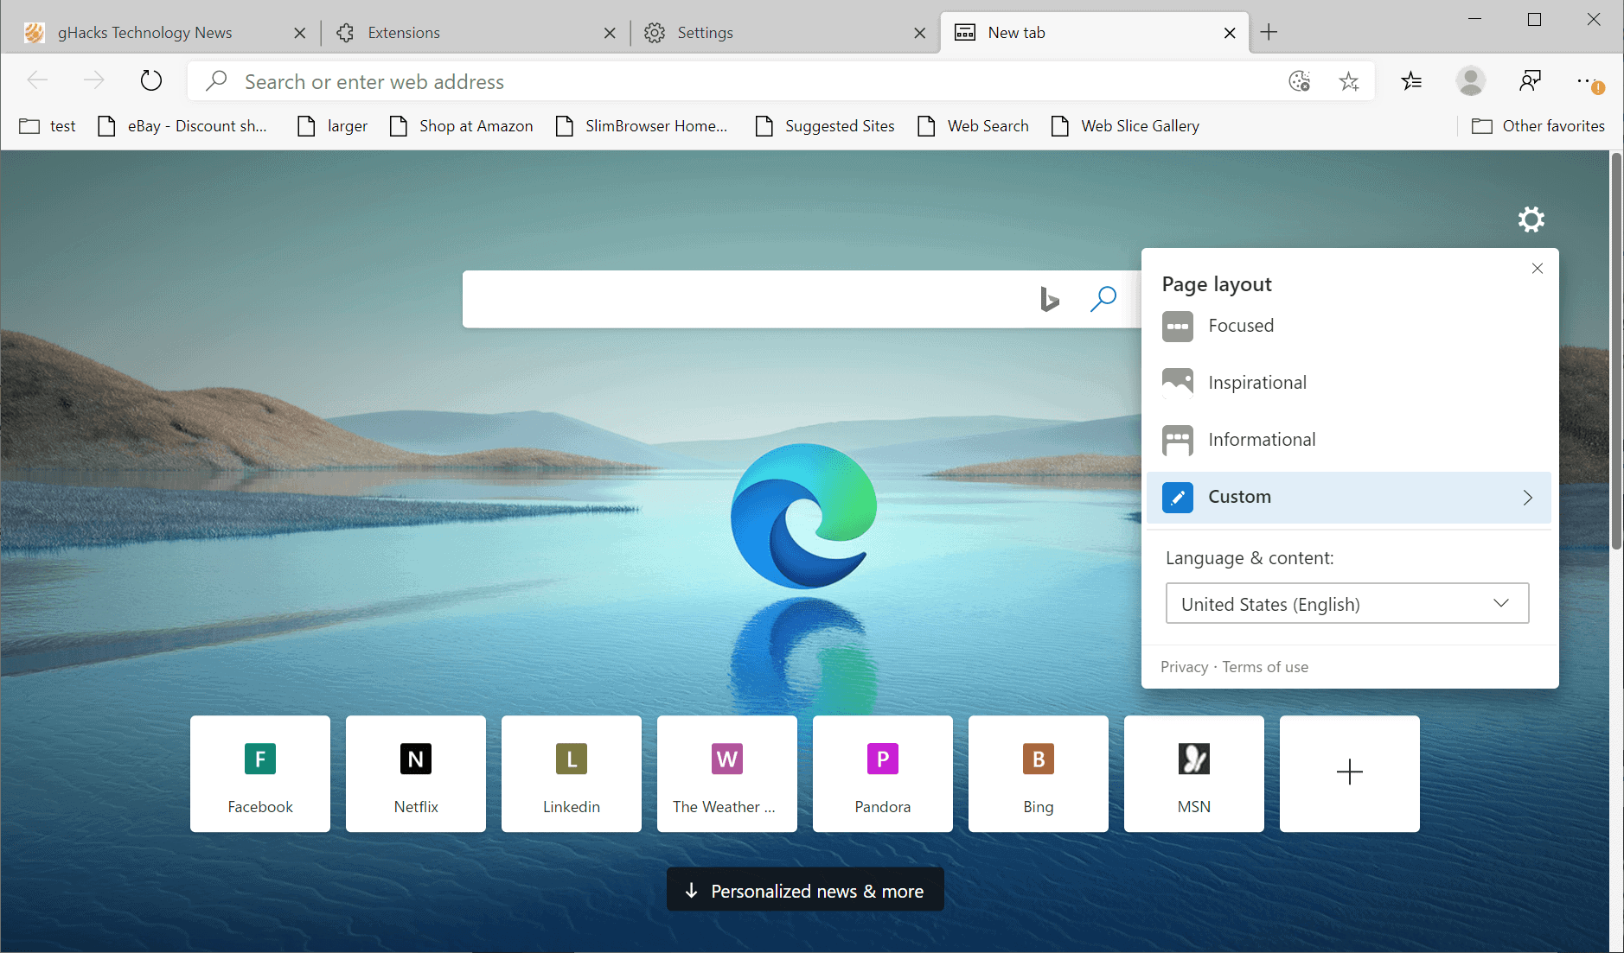Screen dimensions: 1624x953
Task: Close the Extensions tab
Action: click(x=610, y=33)
